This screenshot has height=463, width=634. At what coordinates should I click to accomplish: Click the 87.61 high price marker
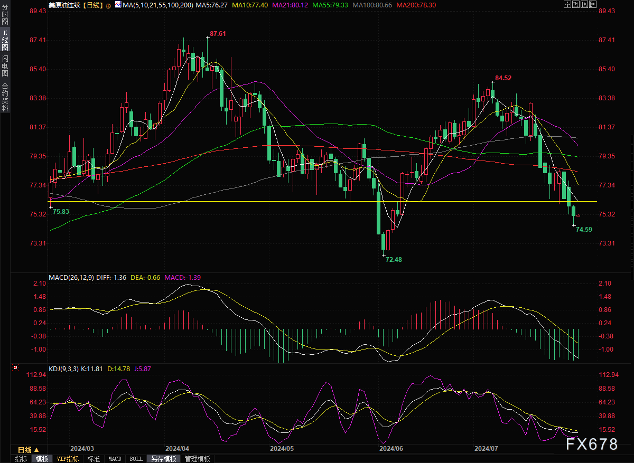coord(217,34)
